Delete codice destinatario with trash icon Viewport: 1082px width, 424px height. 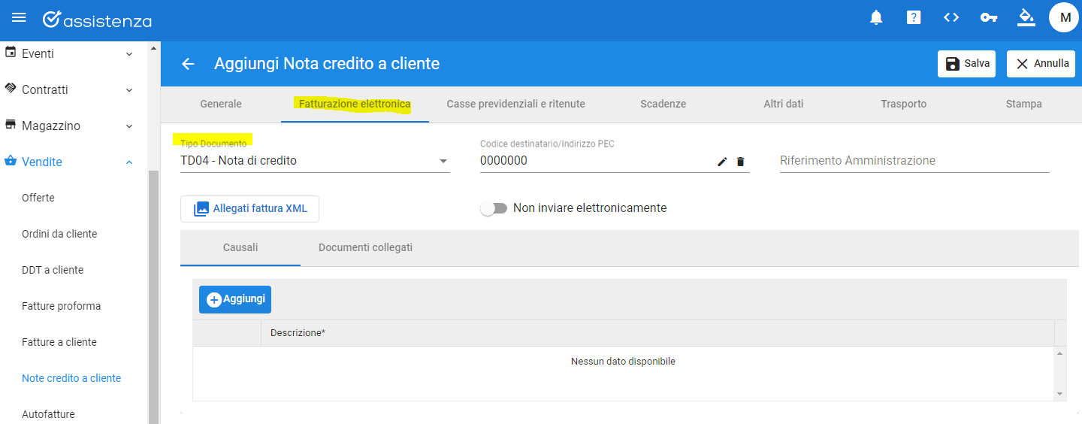pos(740,161)
